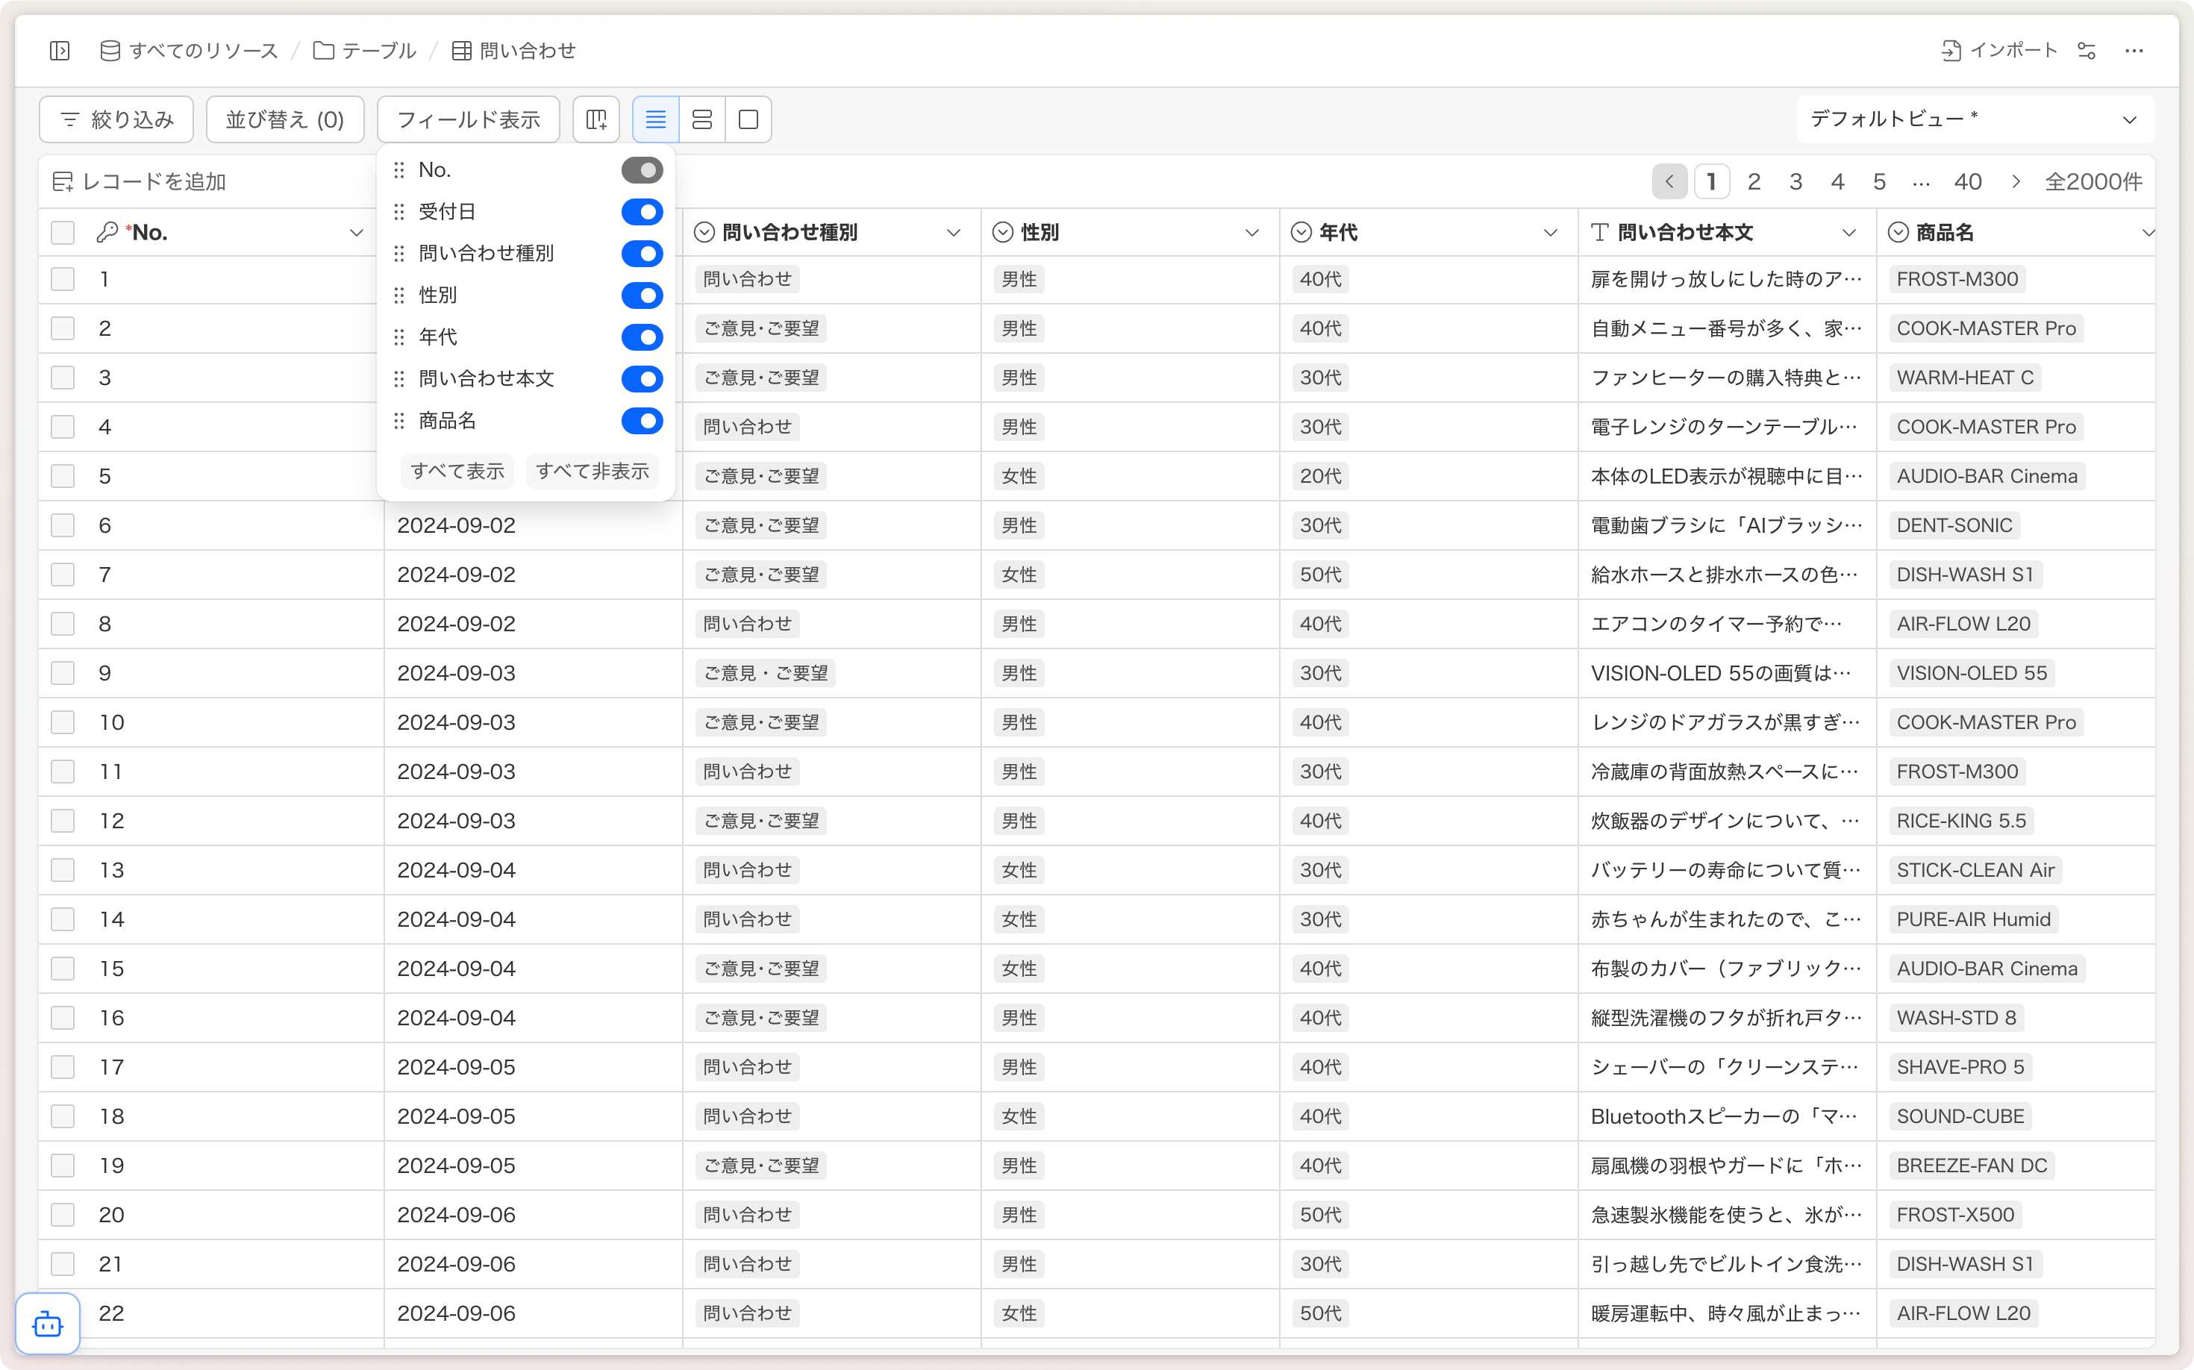
Task: Go to next page arrow
Action: tap(2016, 182)
